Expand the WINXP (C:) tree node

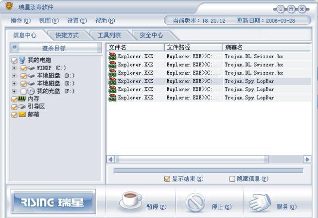(x=14, y=68)
